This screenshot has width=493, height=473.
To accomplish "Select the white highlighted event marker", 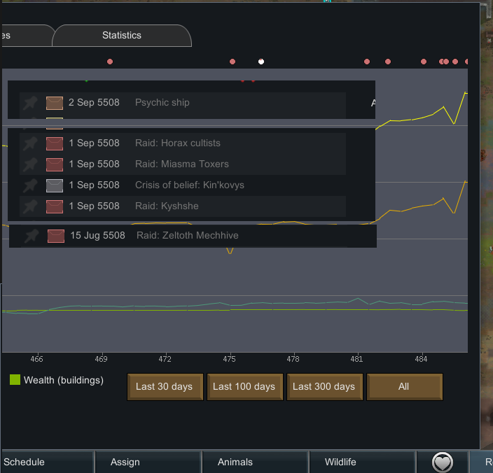I will point(261,62).
